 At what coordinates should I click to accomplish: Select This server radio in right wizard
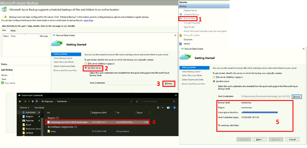pyautogui.click(x=214, y=77)
